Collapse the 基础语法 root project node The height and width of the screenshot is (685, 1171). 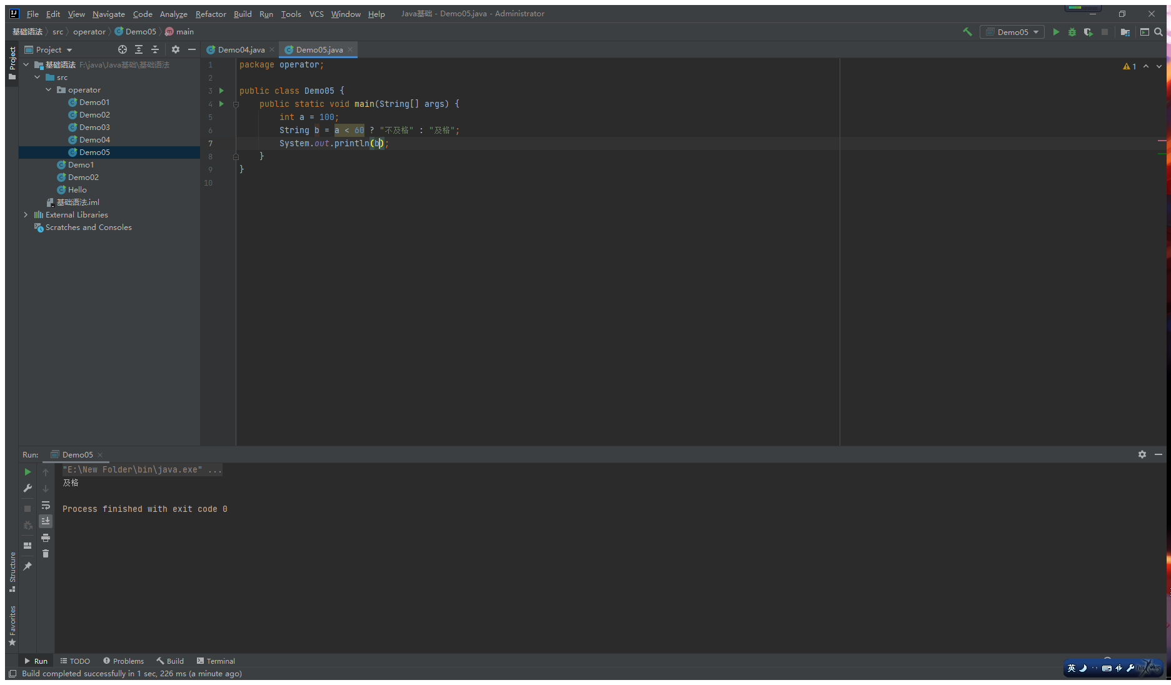26,64
